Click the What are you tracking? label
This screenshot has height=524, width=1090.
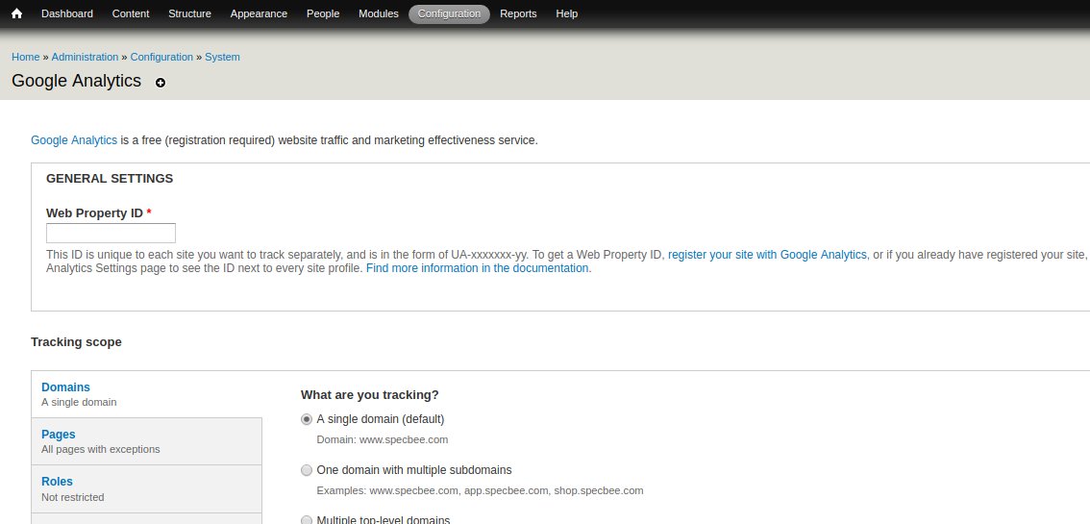click(x=370, y=395)
